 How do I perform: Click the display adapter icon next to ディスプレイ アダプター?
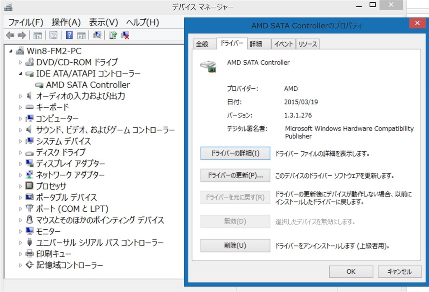tap(30, 163)
